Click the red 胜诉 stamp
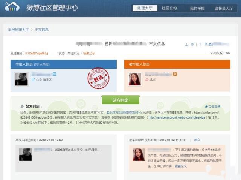Viewport: 241px width, 180px height. point(98,78)
